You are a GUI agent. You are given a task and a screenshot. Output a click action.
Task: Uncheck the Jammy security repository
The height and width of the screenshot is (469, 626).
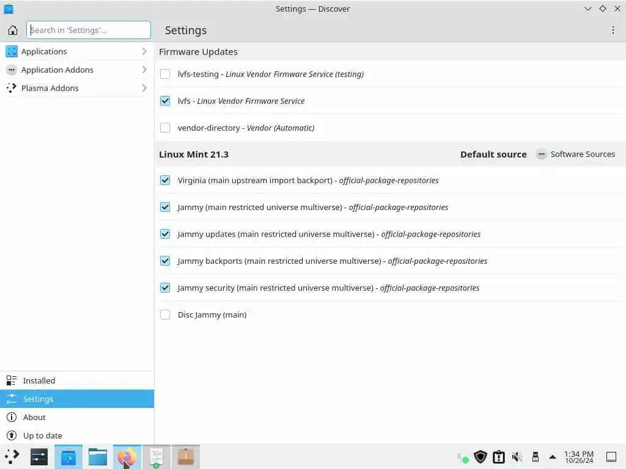[x=165, y=288]
